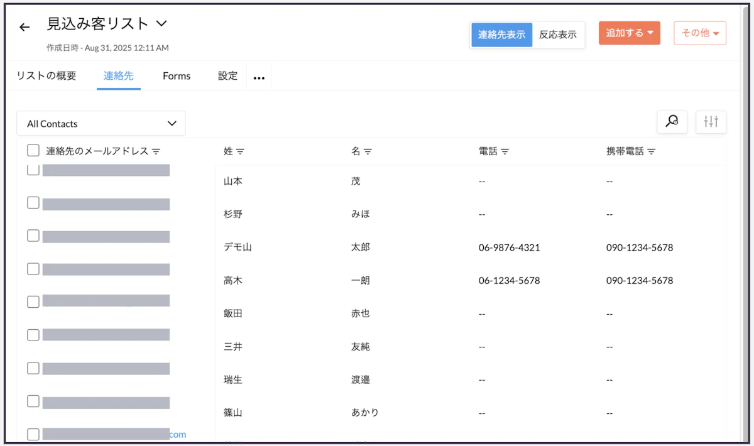This screenshot has width=754, height=446.
Task: Open the Forms tab
Action: coord(177,76)
